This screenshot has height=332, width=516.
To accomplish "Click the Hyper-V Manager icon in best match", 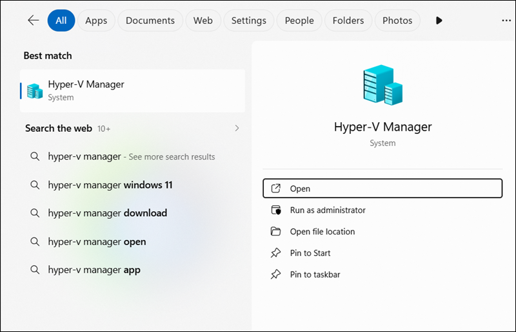I will pos(35,91).
